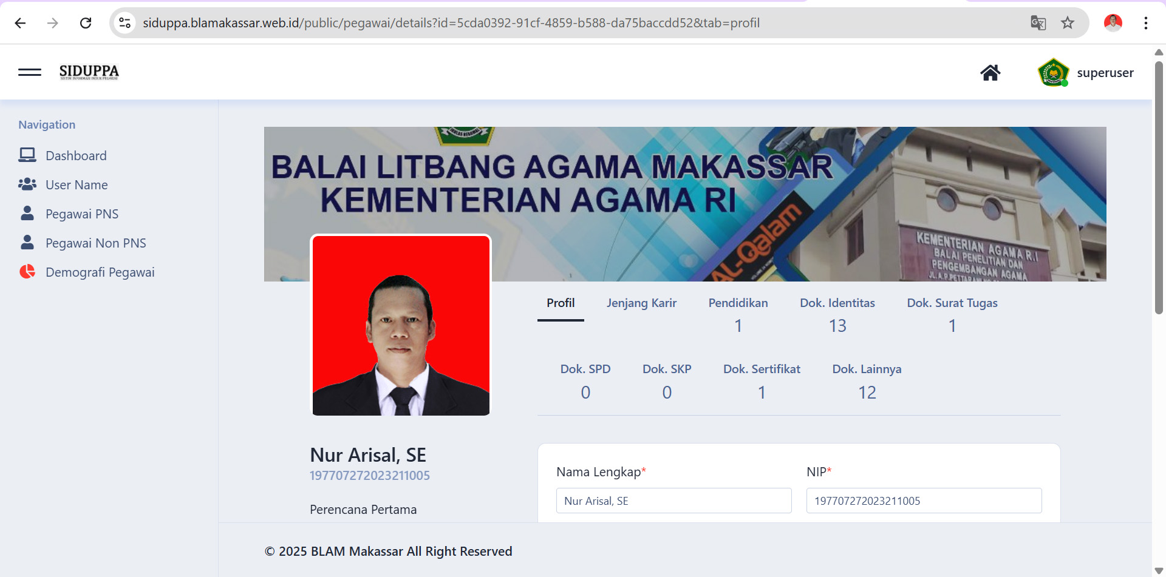The image size is (1166, 577).
Task: Click the name heading Nur Arisal, SE
Action: tap(368, 455)
